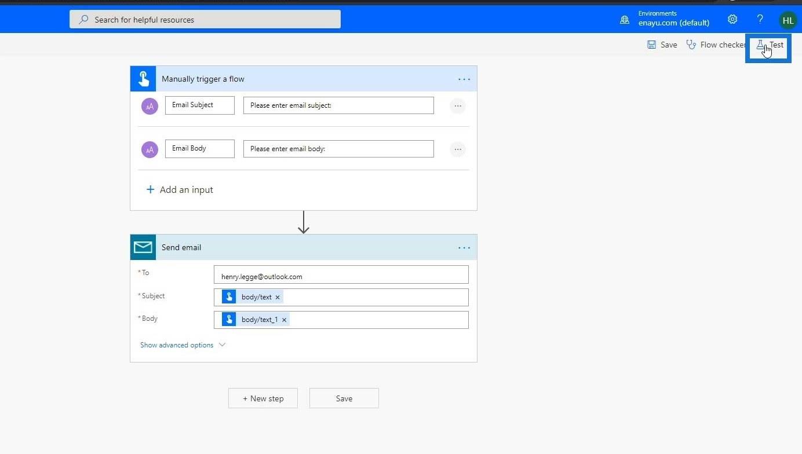Click the Send email envelope icon
The width and height of the screenshot is (802, 454).
[143, 247]
